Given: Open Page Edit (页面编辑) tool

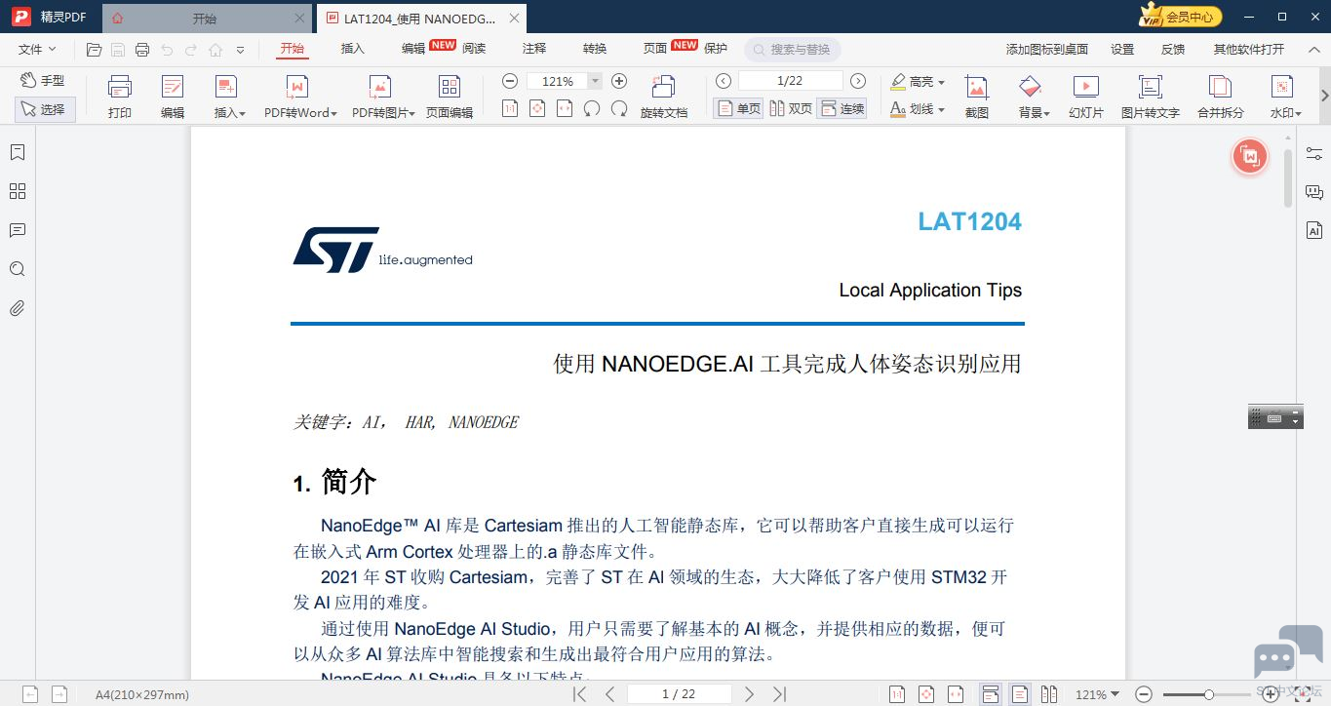Looking at the screenshot, I should tap(450, 97).
